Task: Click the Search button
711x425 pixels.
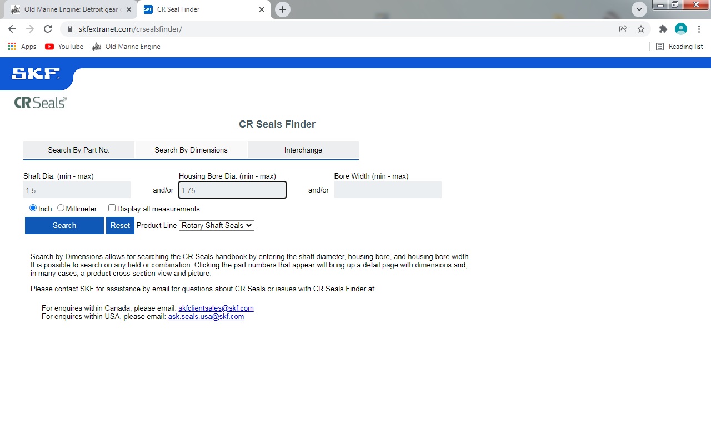Action: (64, 225)
